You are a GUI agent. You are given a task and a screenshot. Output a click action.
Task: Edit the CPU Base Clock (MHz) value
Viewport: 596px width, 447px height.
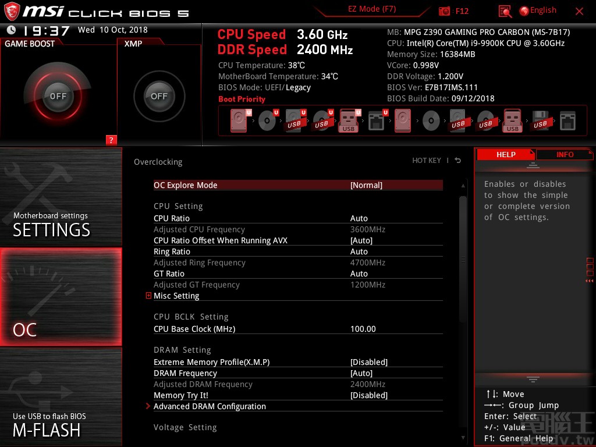point(363,329)
